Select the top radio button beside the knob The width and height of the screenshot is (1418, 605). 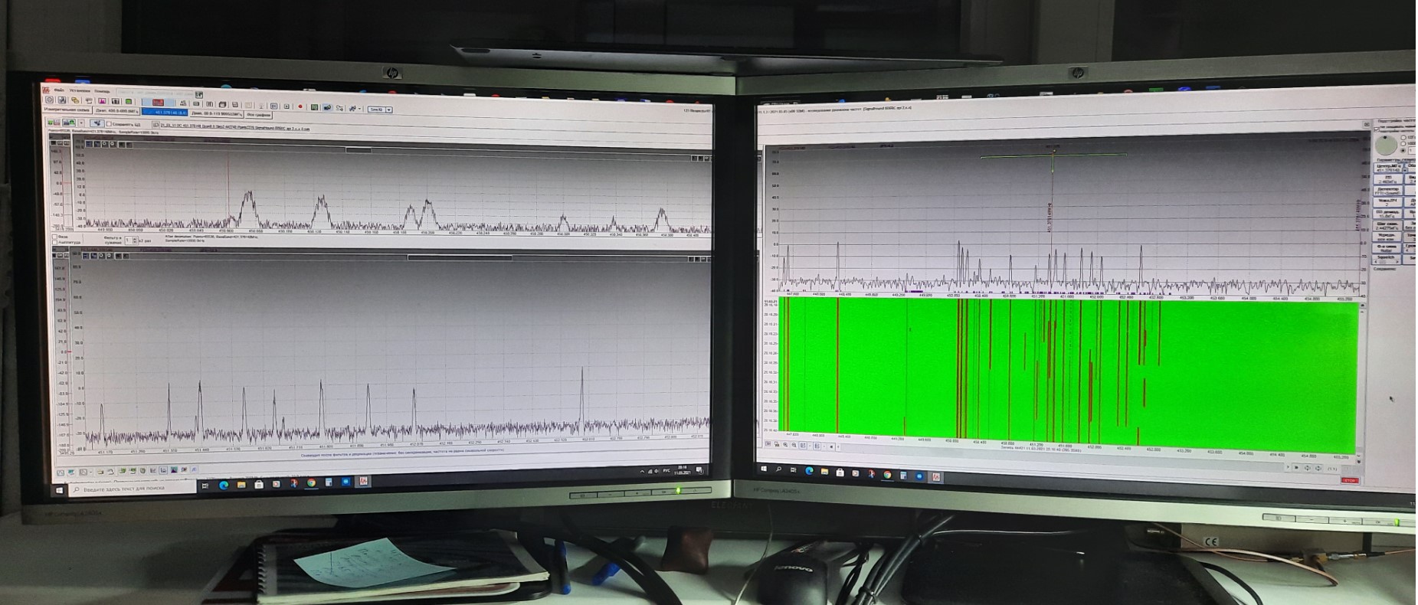pos(1403,137)
